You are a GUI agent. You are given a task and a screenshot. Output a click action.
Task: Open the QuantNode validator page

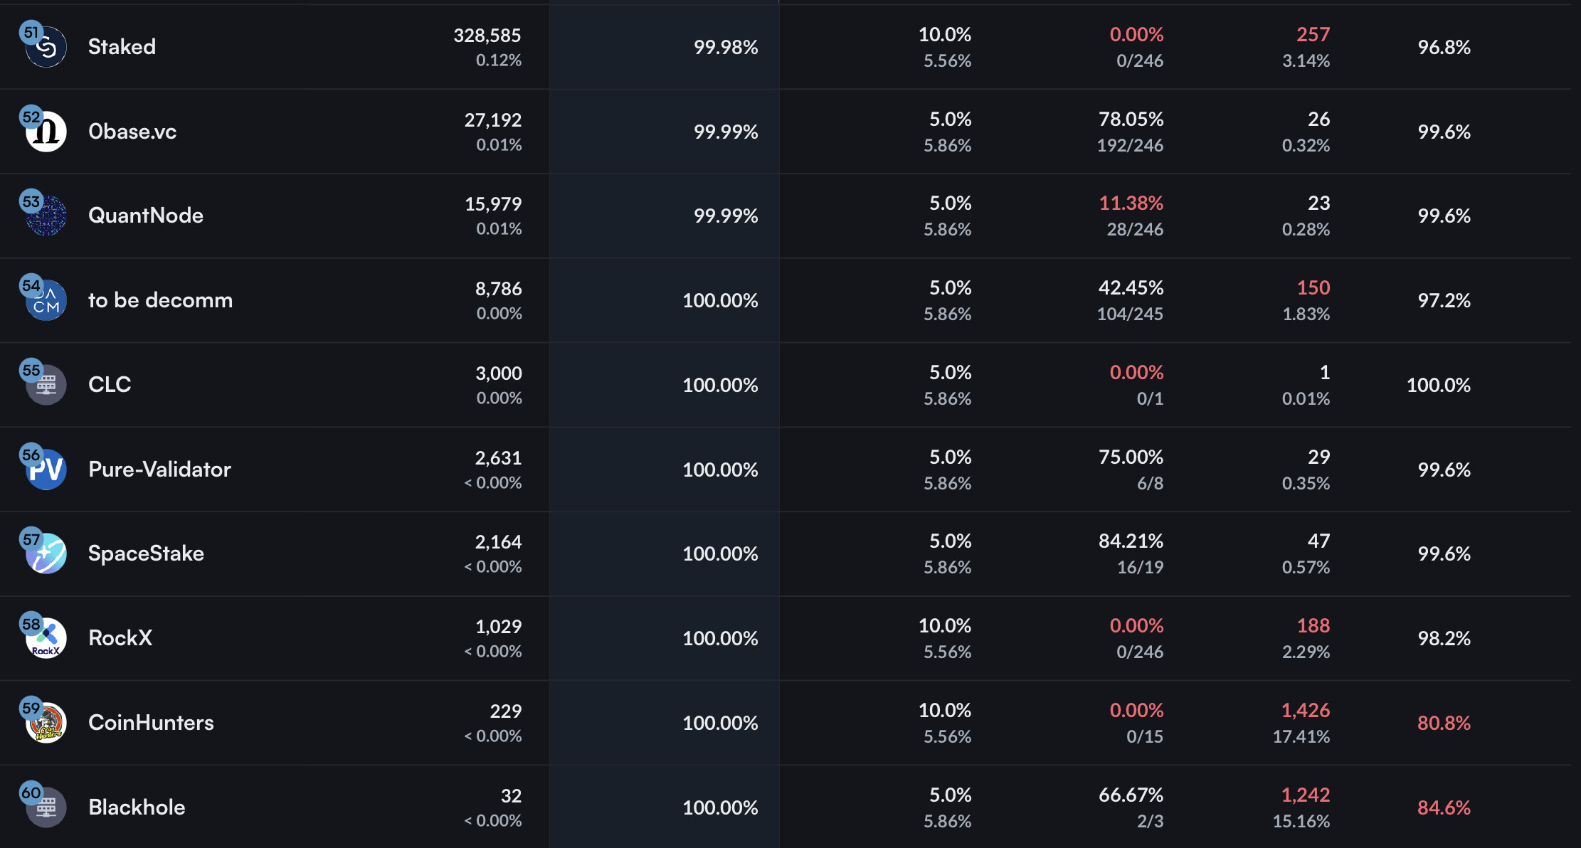(x=146, y=216)
